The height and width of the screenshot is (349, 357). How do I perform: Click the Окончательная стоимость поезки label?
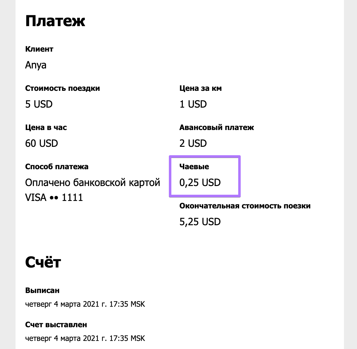click(245, 206)
